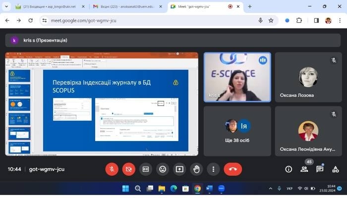The image size is (347, 198).
Task: Open Chrome three-dot menu
Action: click(340, 20)
